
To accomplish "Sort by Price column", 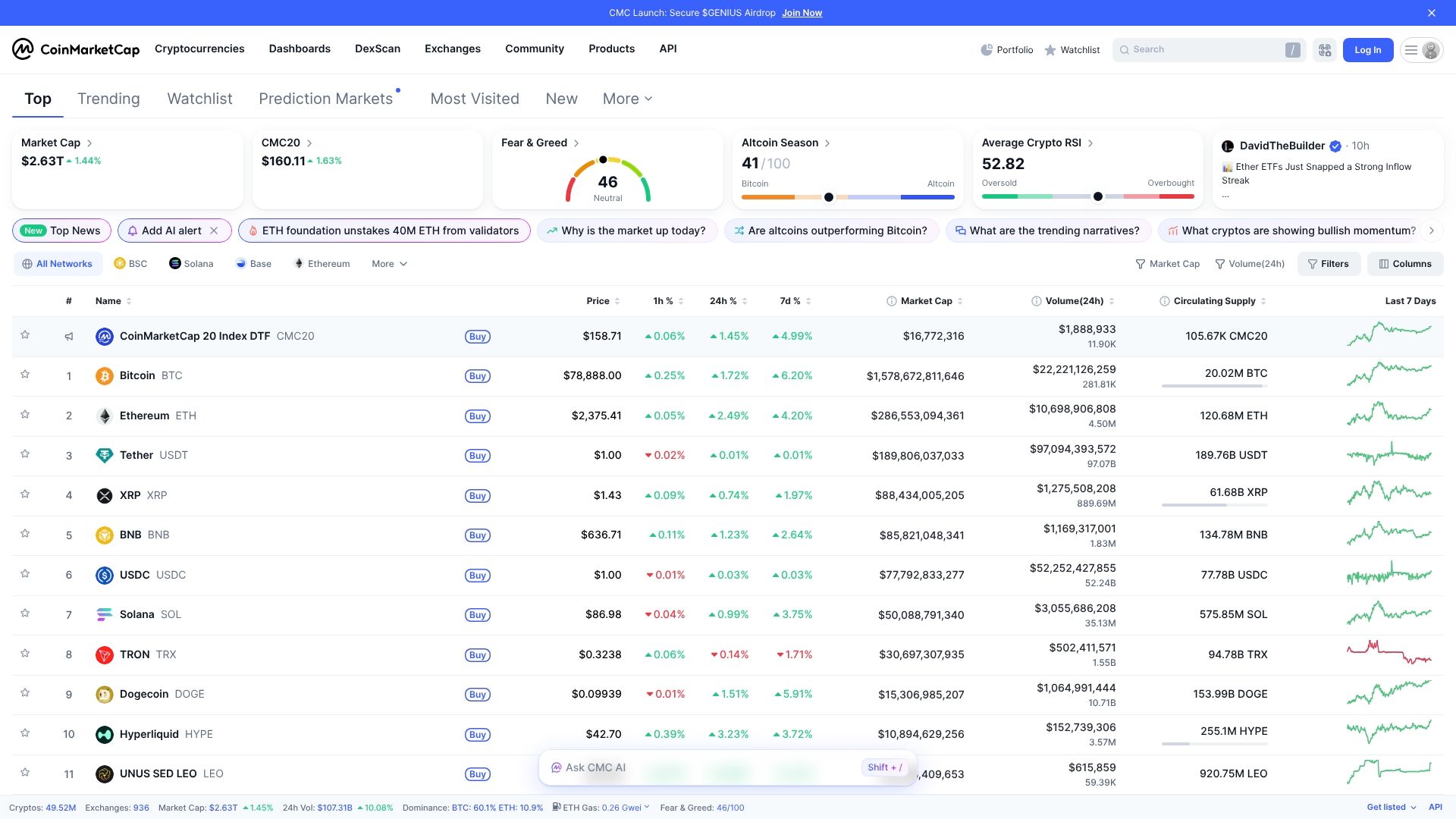I will coord(603,301).
